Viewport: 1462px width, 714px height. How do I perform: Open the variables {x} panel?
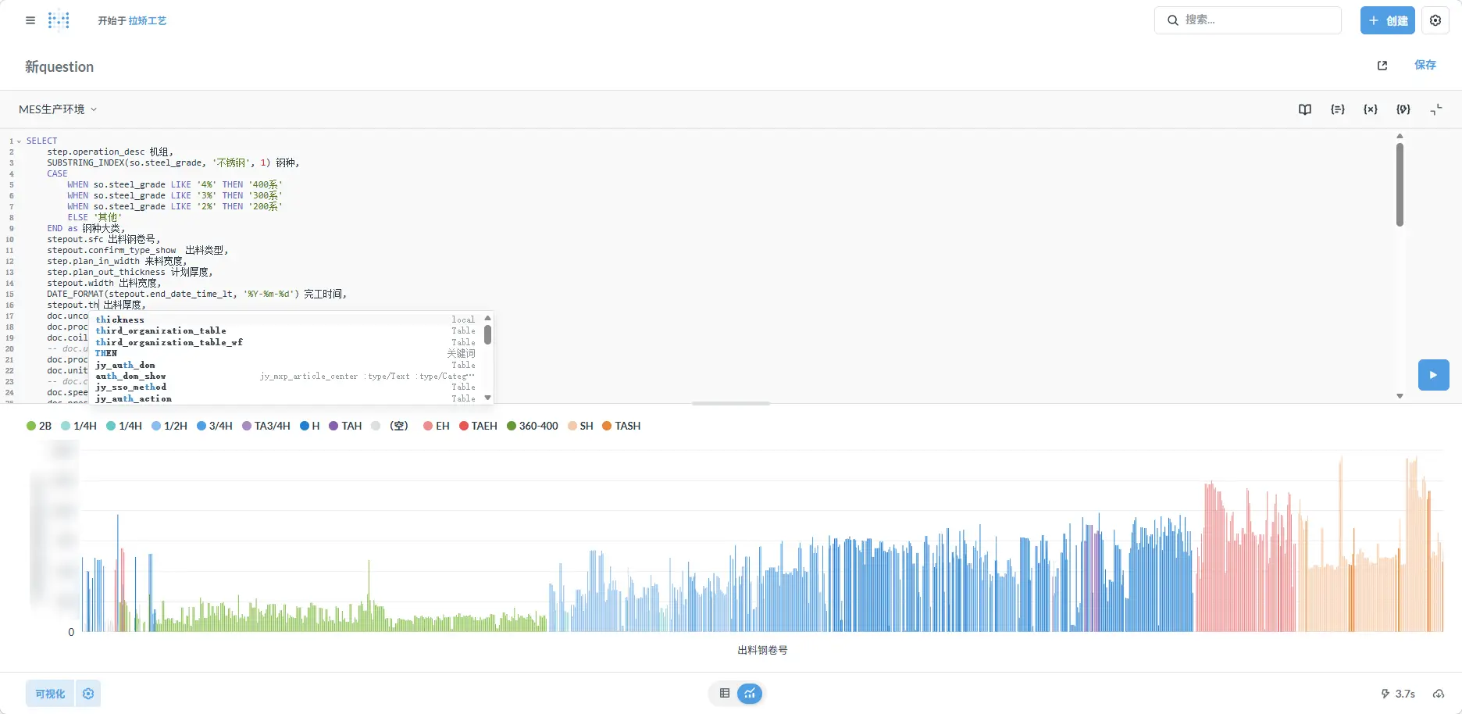pos(1371,109)
